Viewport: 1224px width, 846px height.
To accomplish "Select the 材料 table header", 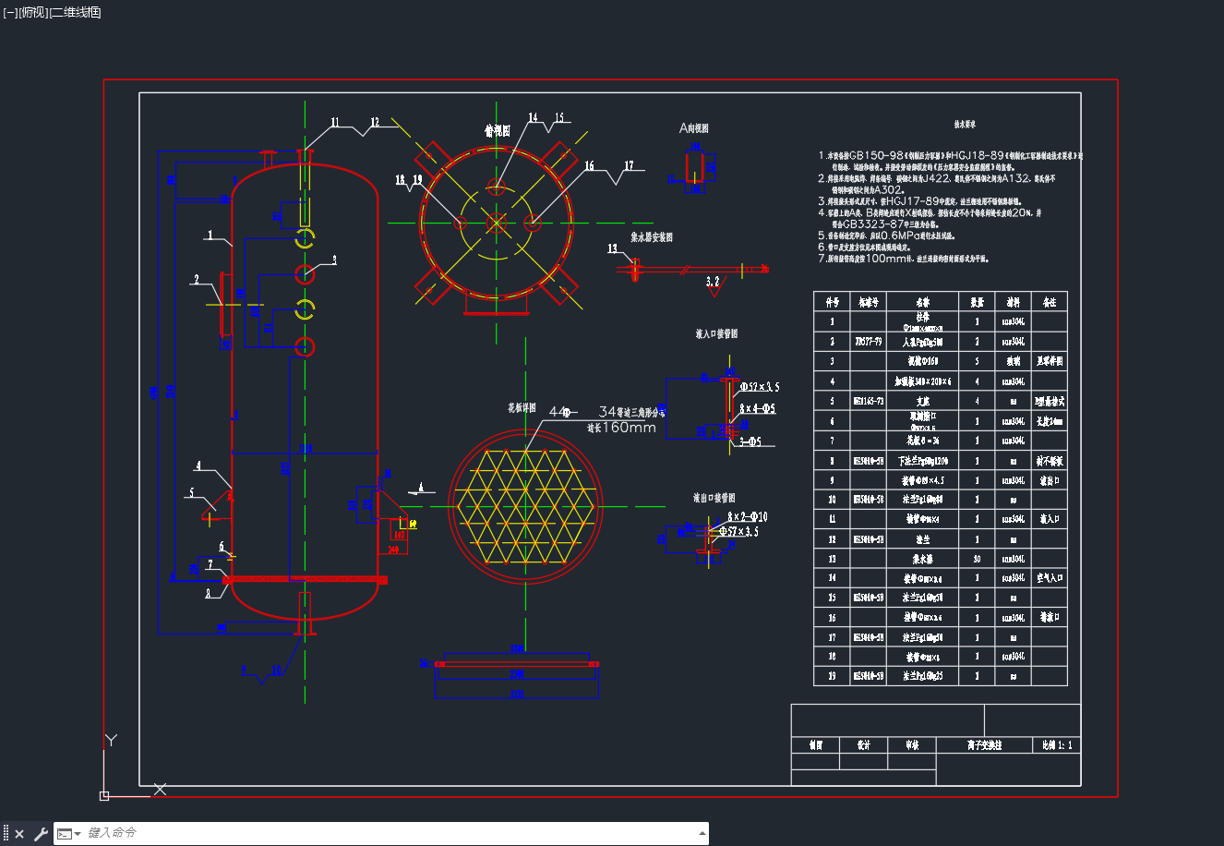I will point(1013,302).
